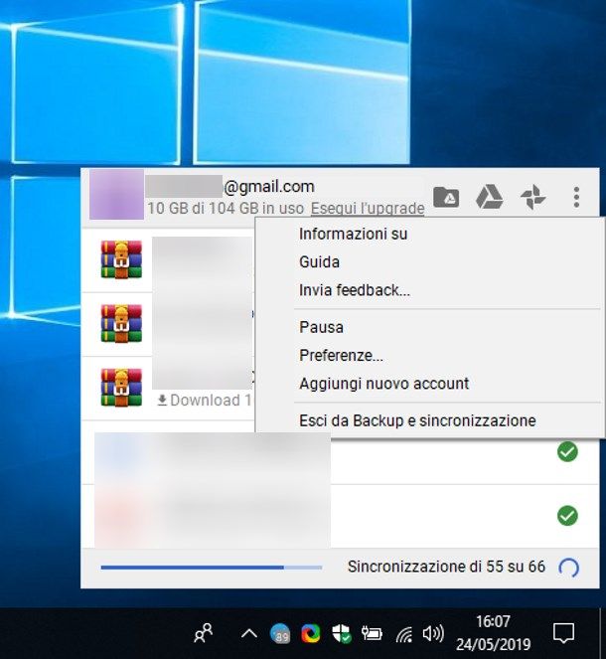Open Google Drive on the web
This screenshot has width=606, height=659.
pos(489,197)
